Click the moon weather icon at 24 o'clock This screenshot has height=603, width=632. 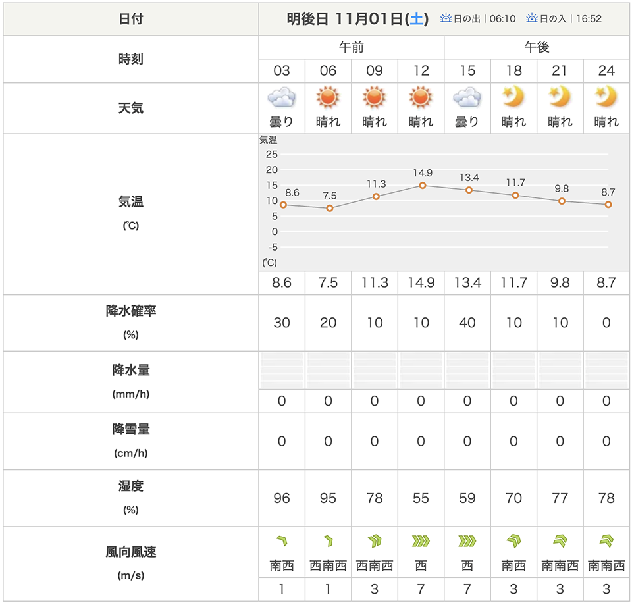[606, 98]
